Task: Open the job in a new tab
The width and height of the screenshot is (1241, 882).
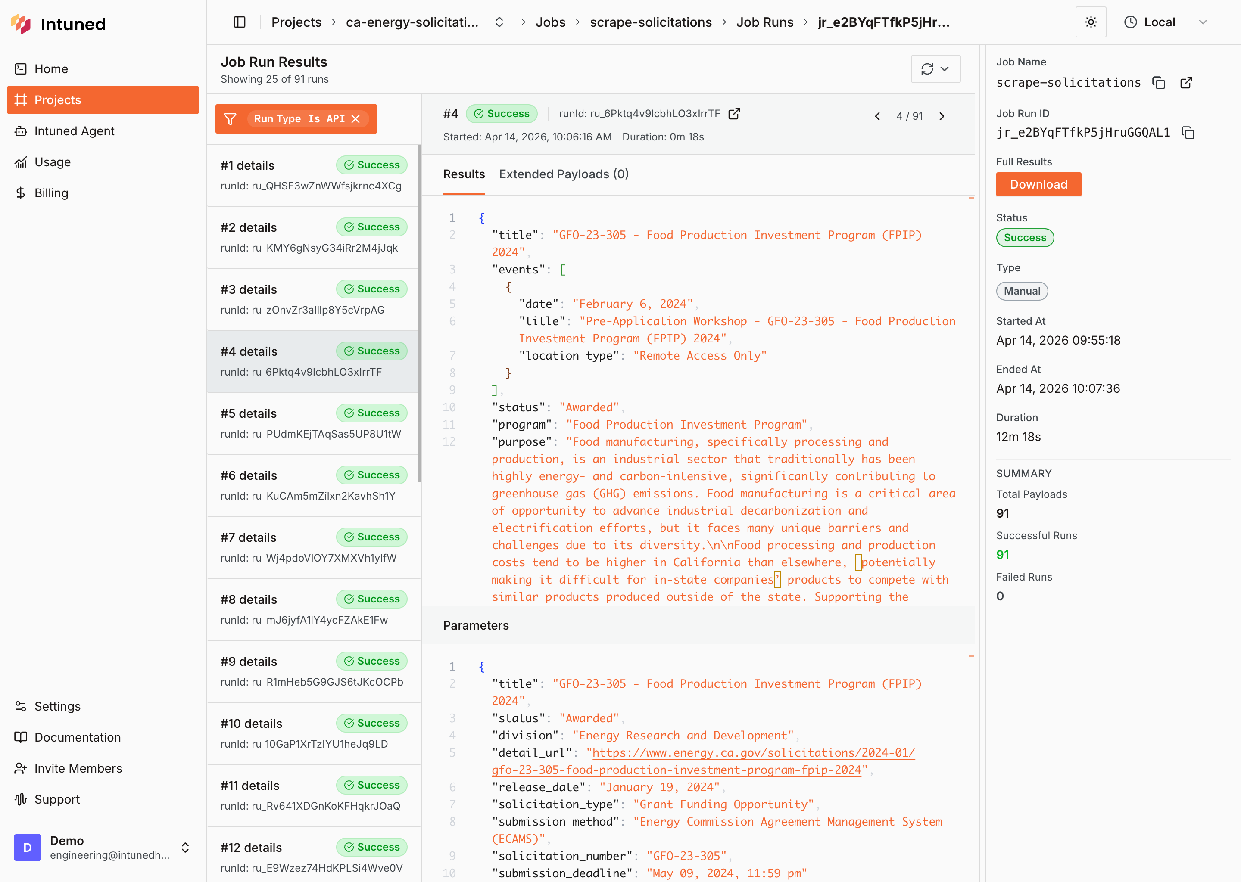Action: (x=1186, y=83)
